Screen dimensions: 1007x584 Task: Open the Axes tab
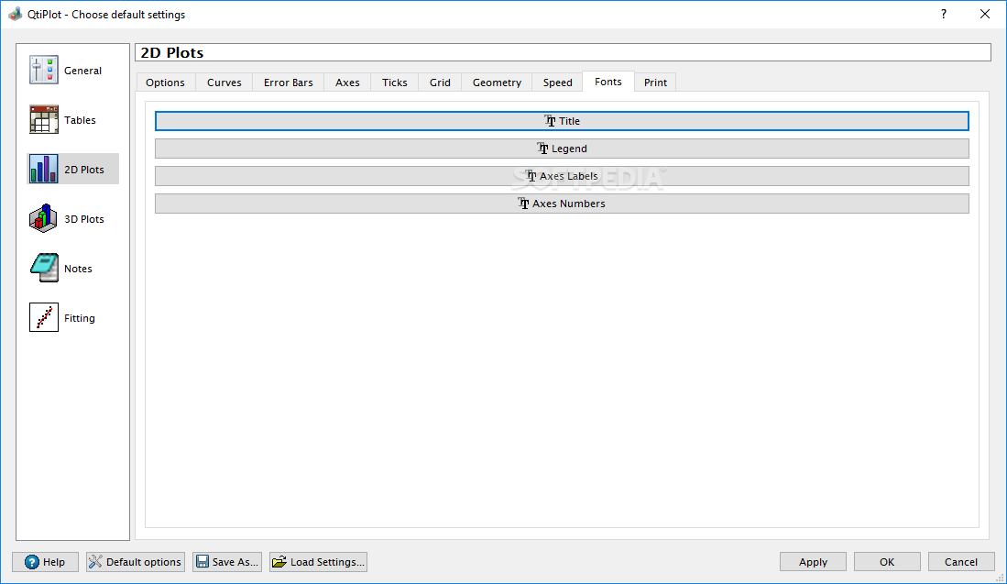347,83
